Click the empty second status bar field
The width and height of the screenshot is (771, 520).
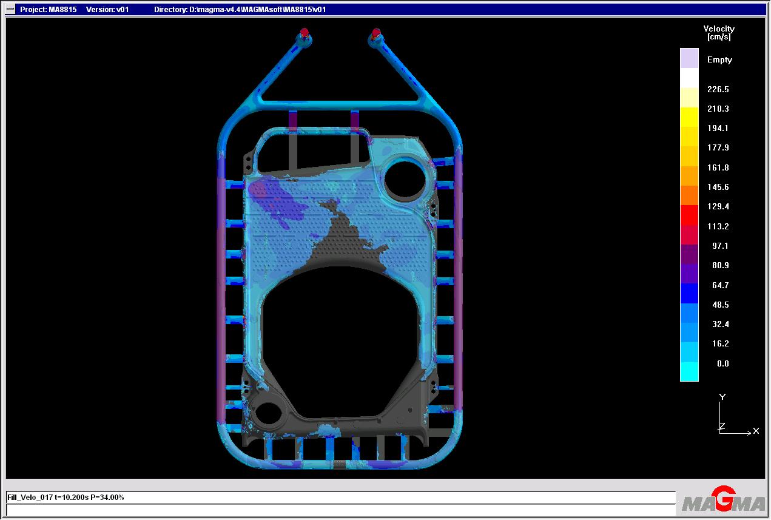340,510
